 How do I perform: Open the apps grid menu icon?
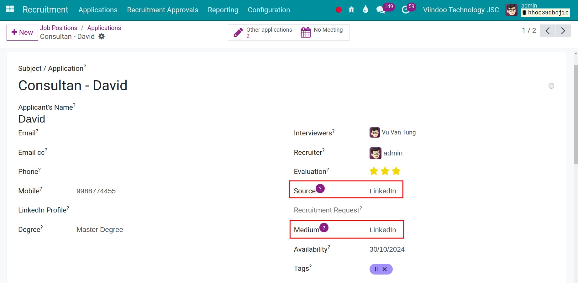(x=10, y=9)
